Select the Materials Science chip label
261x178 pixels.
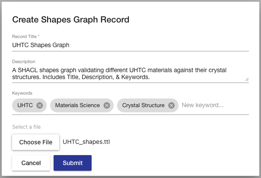click(77, 105)
